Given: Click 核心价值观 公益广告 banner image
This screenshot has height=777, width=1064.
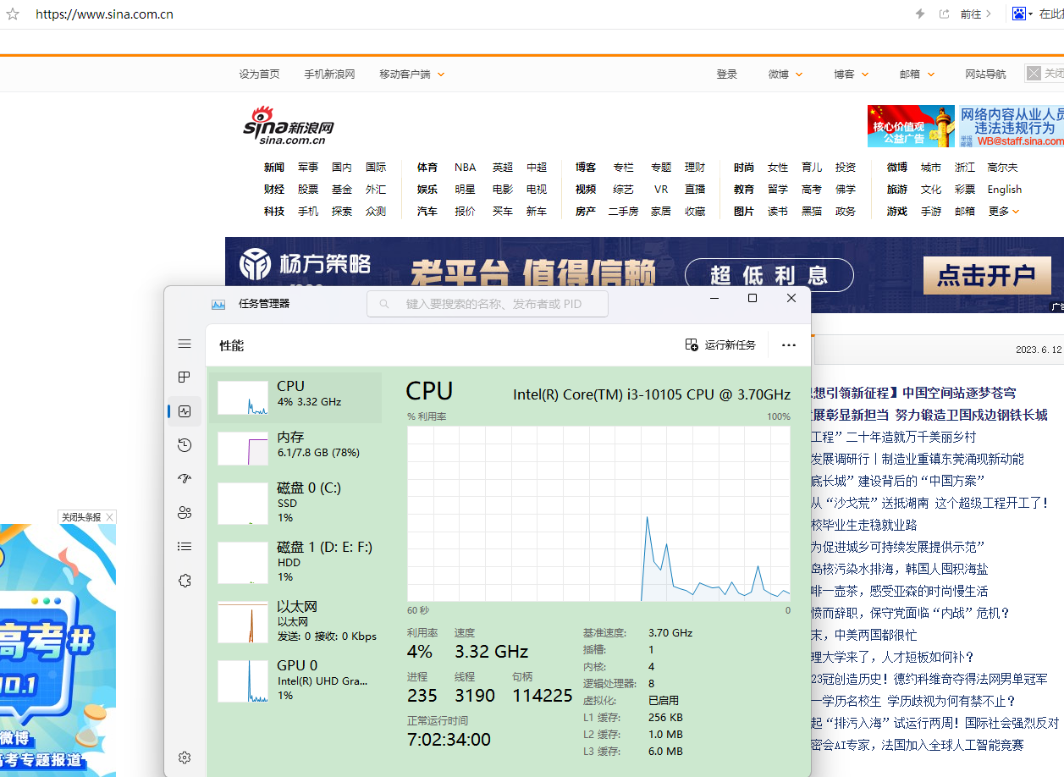Looking at the screenshot, I should click(911, 126).
